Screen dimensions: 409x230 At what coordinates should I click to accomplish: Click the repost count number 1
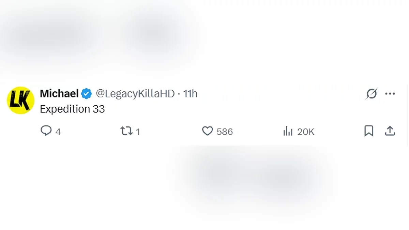point(138,132)
